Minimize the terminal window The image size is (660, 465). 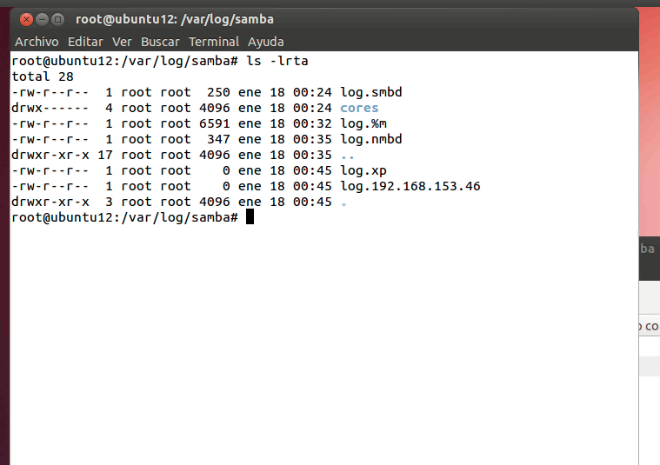pyautogui.click(x=42, y=19)
